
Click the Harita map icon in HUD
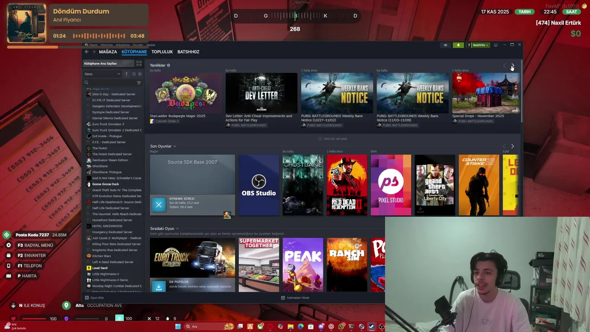(x=8, y=276)
